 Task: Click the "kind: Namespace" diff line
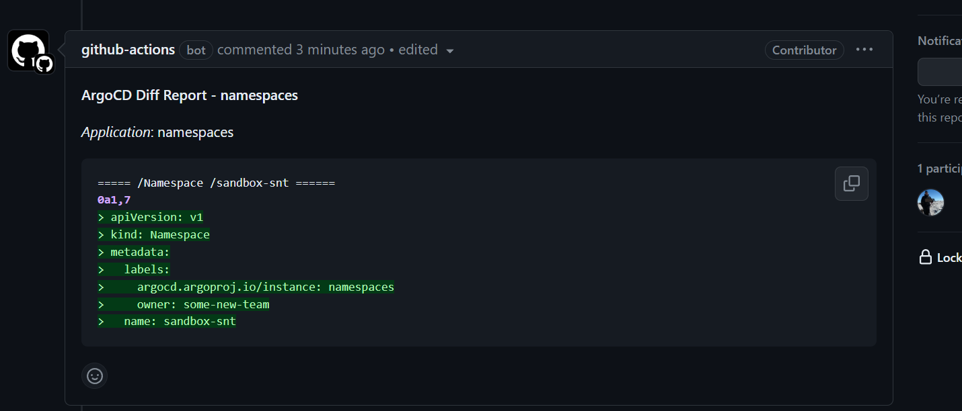[x=159, y=234]
